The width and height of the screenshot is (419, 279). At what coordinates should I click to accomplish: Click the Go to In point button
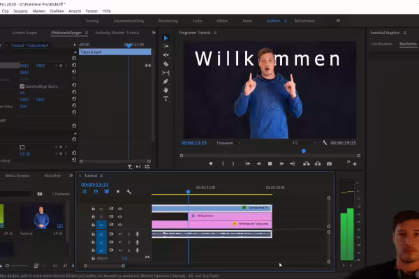[248, 164]
